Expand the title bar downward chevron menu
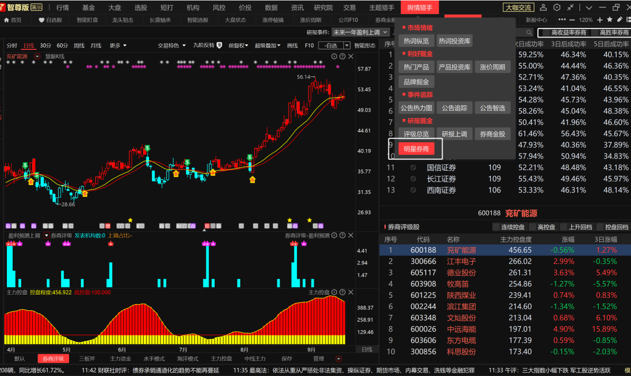Viewport: 631px width, 376px height. click(589, 7)
